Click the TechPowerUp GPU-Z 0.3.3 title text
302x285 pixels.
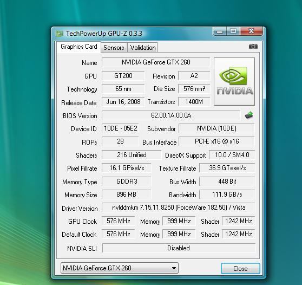tap(104, 34)
